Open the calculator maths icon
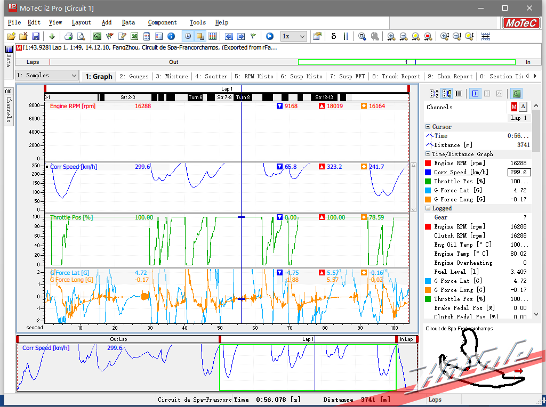The image size is (546, 407). [147, 36]
